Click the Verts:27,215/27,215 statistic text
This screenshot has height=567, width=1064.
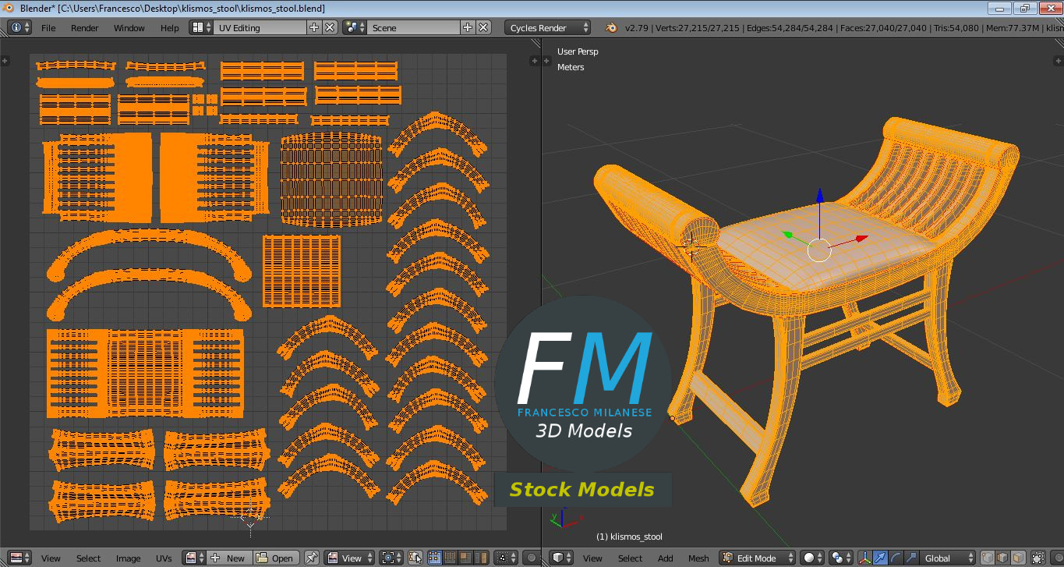pyautogui.click(x=698, y=28)
